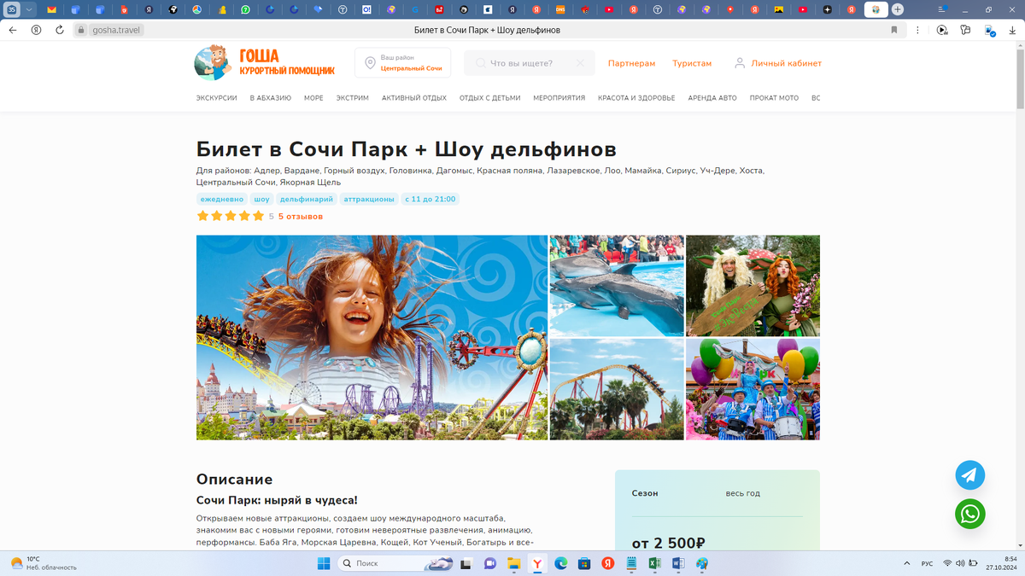Viewport: 1025px width, 576px height.
Task: Open the Прокат мото menu item
Action: tap(774, 98)
